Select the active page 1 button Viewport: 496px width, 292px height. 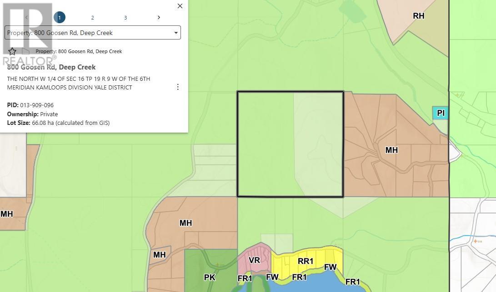click(60, 17)
